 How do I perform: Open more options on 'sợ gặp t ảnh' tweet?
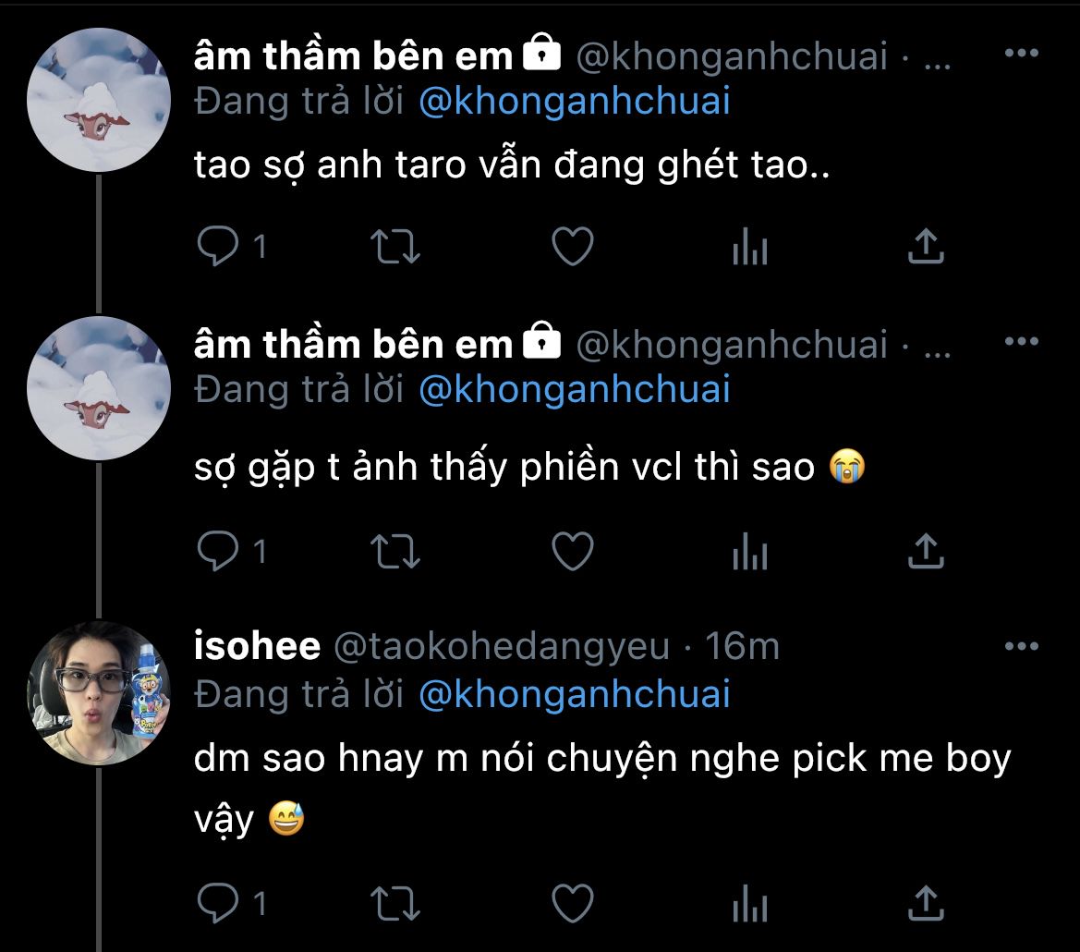point(1021,342)
